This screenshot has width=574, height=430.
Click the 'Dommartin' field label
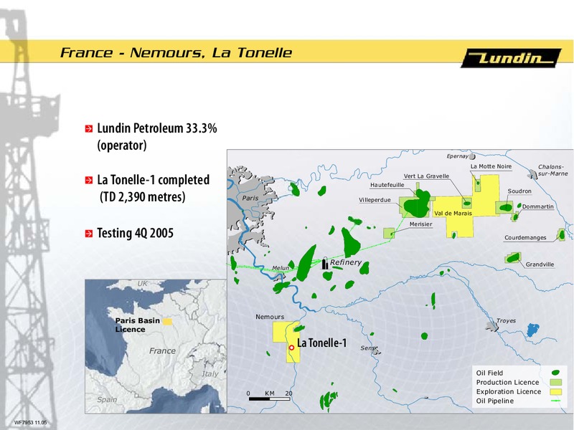tap(537, 206)
